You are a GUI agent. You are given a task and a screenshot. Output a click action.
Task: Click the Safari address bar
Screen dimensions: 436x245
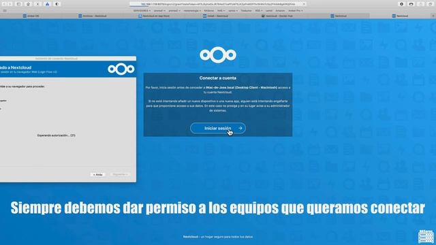click(218, 4)
